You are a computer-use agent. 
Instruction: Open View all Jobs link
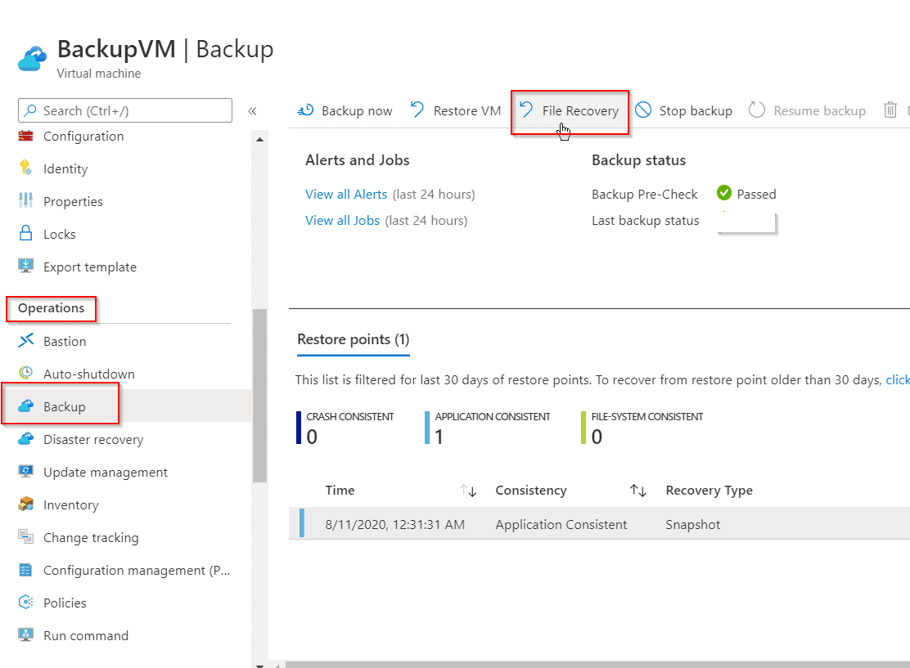point(342,220)
